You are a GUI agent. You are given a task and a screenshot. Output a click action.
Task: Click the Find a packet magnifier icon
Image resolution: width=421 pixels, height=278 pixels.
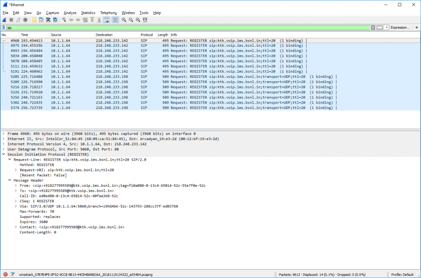pyautogui.click(x=64, y=20)
